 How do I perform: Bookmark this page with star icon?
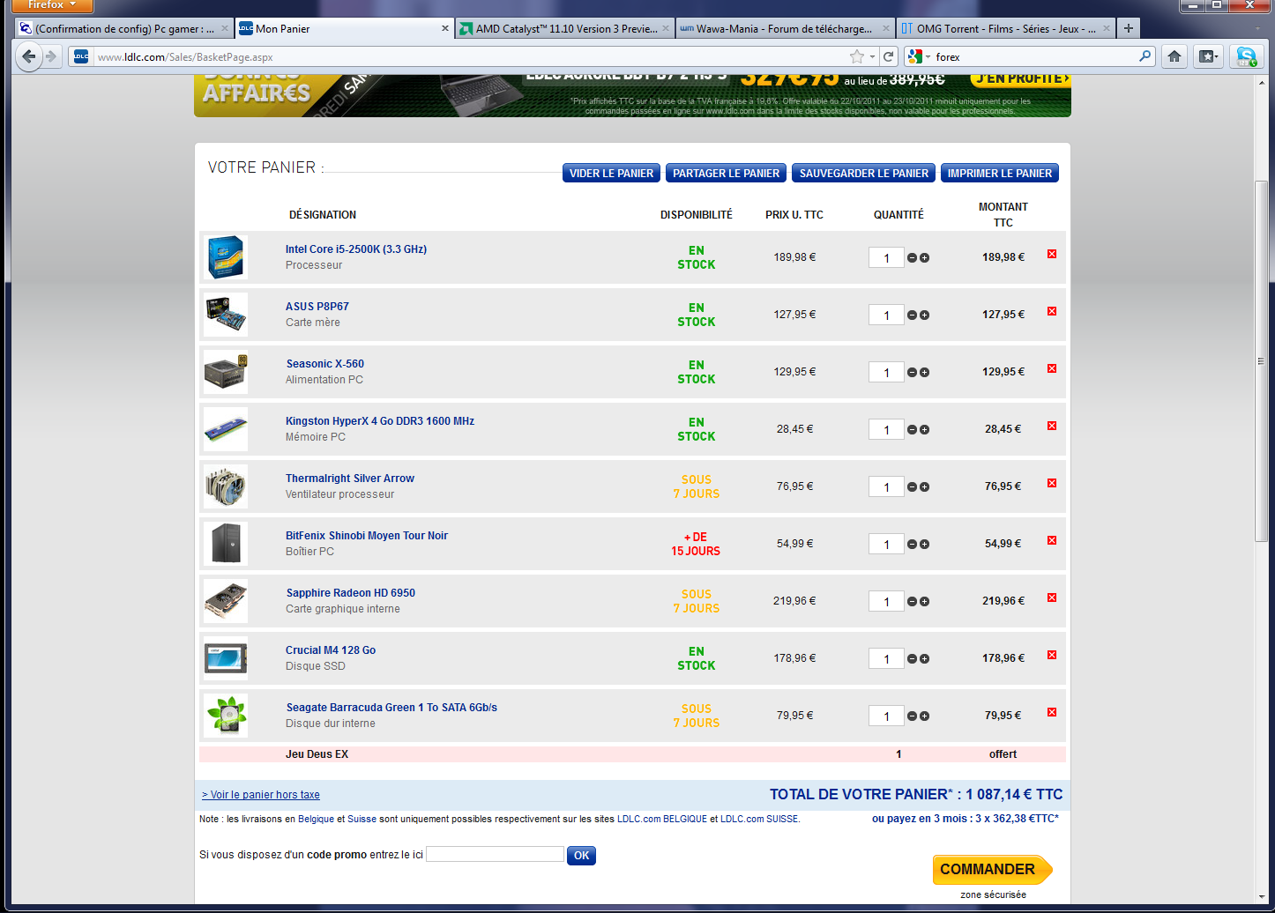[x=856, y=56]
